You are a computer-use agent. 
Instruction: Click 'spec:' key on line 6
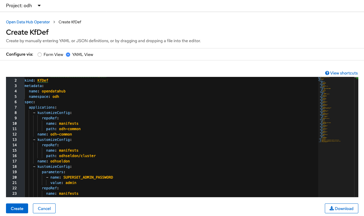tap(30, 102)
